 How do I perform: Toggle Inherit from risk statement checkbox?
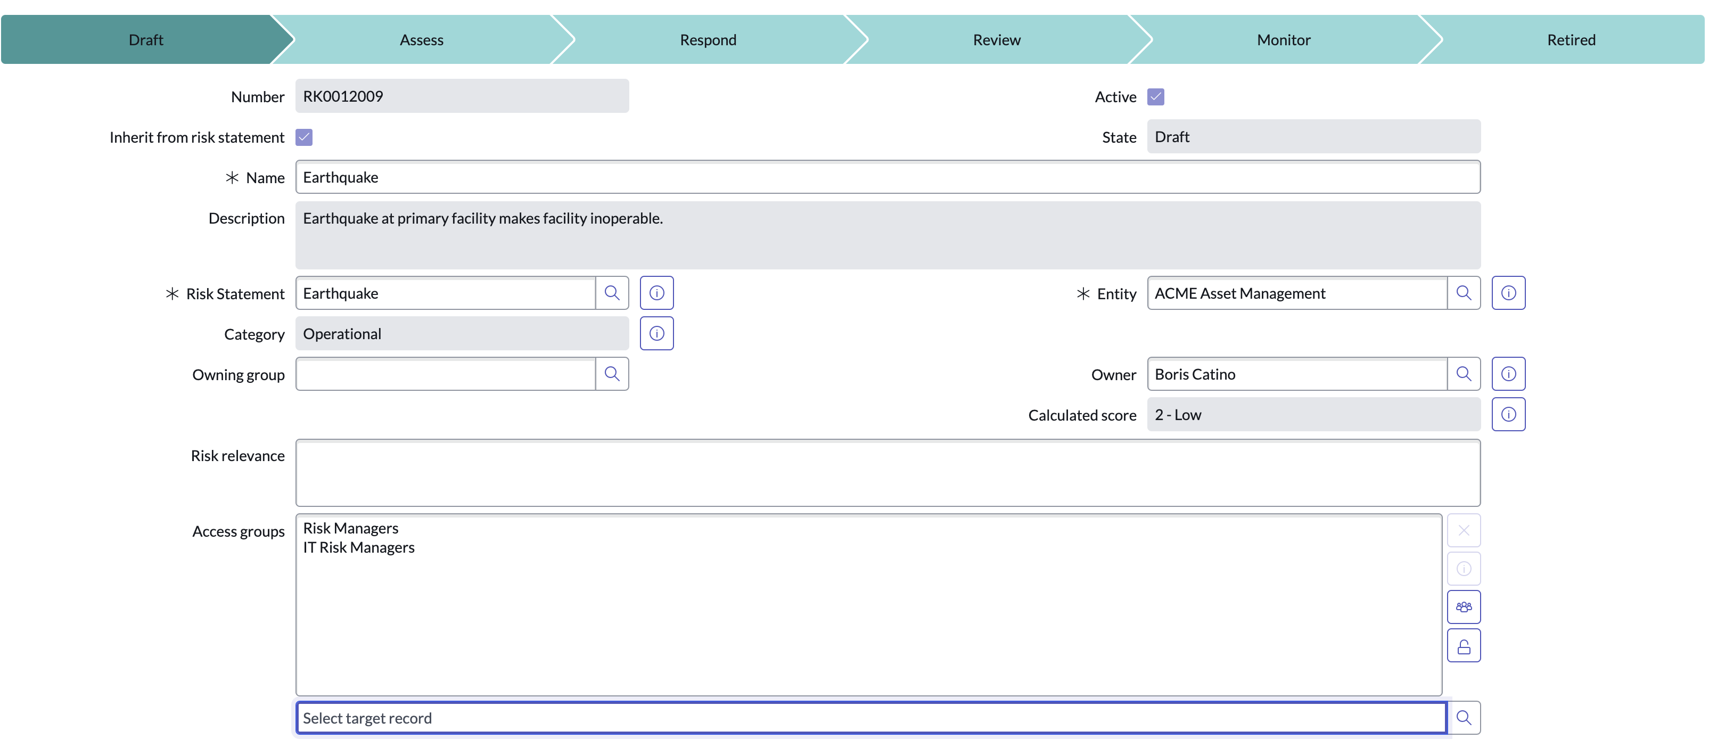coord(304,137)
